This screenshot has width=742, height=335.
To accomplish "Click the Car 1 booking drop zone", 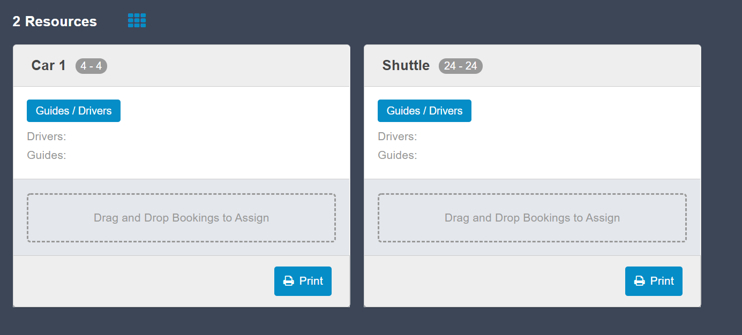I will point(181,218).
